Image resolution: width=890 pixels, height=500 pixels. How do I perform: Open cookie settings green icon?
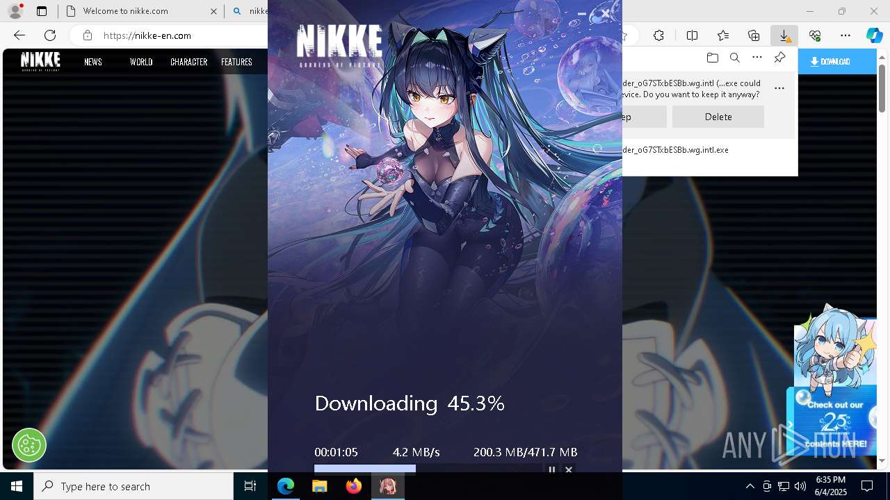(x=29, y=445)
